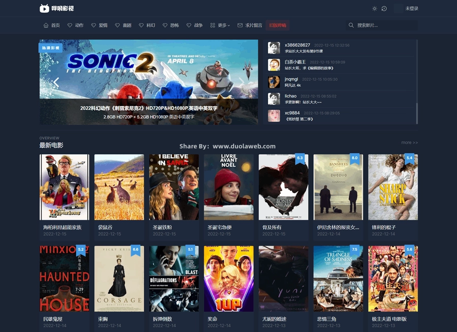Open the Corsage poster
Screen dimensions: 457x332
[119, 279]
